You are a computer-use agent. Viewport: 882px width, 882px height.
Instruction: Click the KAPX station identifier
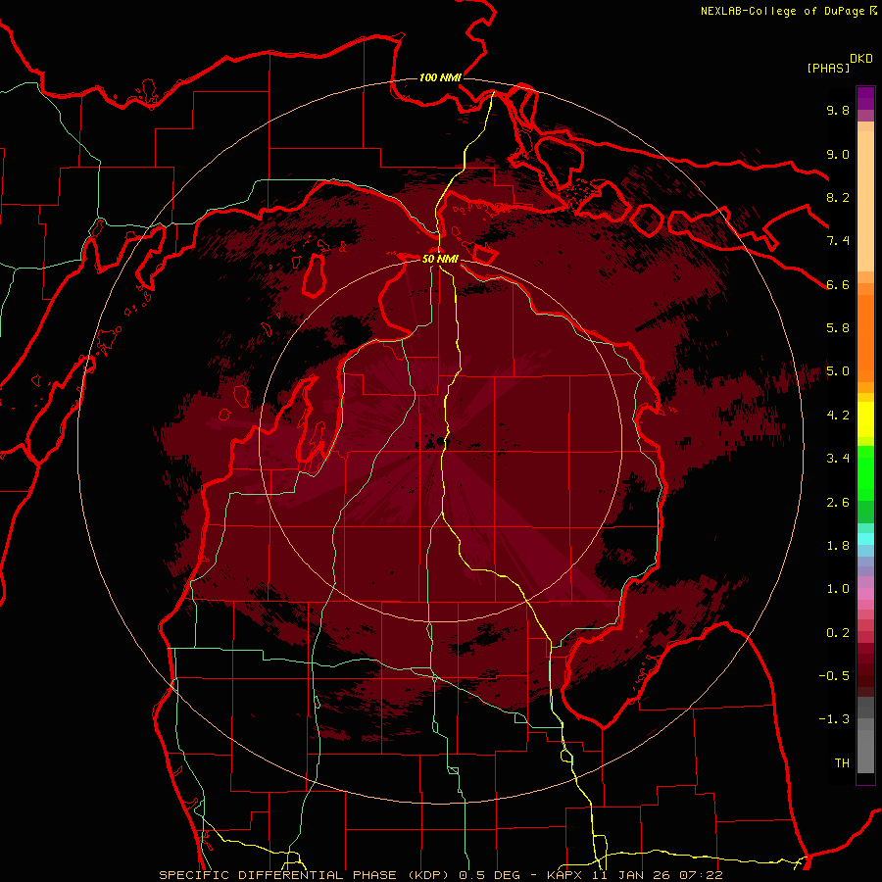pyautogui.click(x=564, y=875)
